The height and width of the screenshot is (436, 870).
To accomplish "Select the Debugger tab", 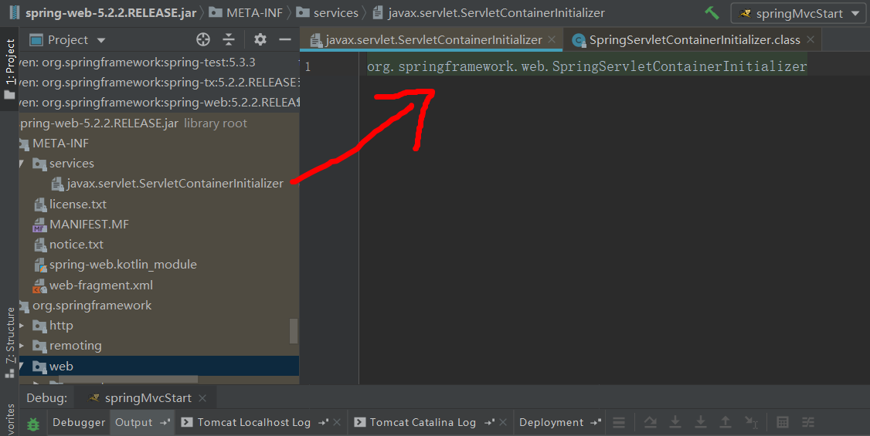I will (x=79, y=422).
